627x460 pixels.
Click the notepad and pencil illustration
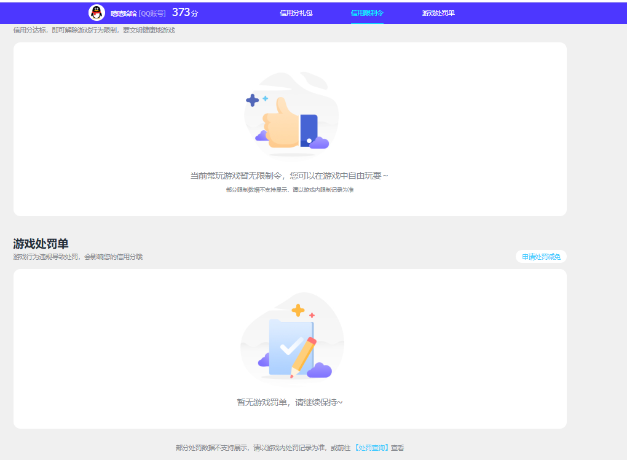(293, 338)
